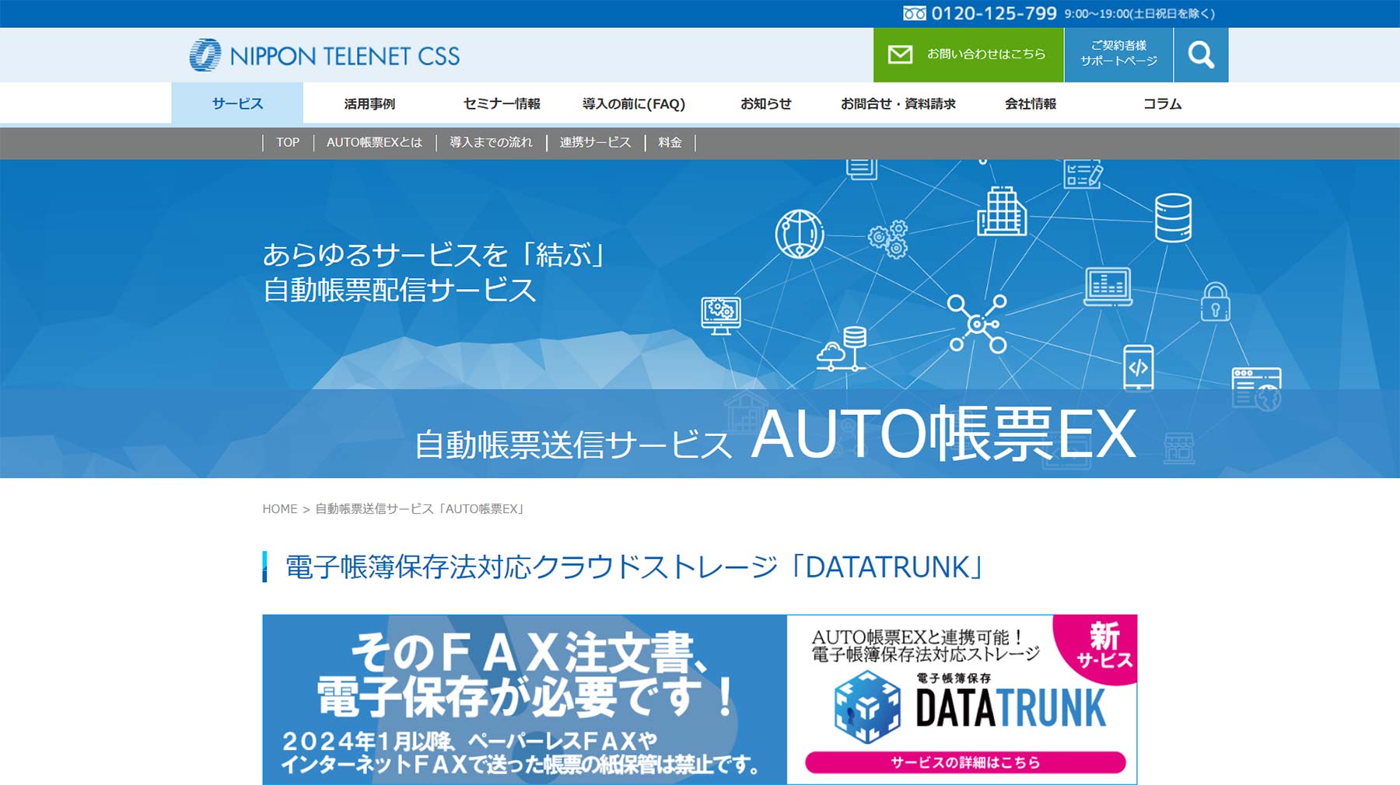Viewport: 1400px width, 785px height.
Task: Select 連携サービス sub navigation link
Action: pyautogui.click(x=595, y=142)
